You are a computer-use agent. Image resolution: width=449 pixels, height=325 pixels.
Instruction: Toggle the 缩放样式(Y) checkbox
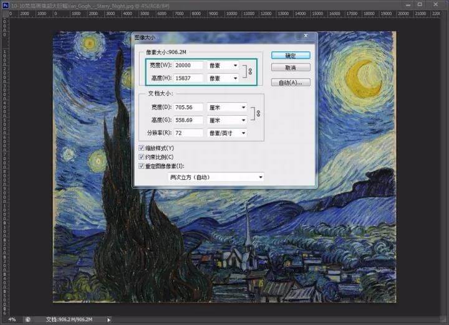[141, 148]
